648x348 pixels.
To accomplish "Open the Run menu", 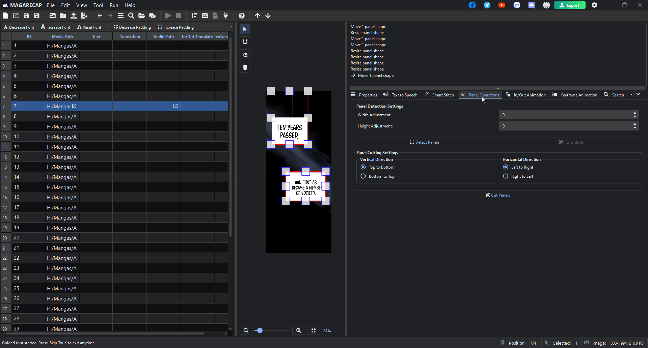I will coord(114,5).
